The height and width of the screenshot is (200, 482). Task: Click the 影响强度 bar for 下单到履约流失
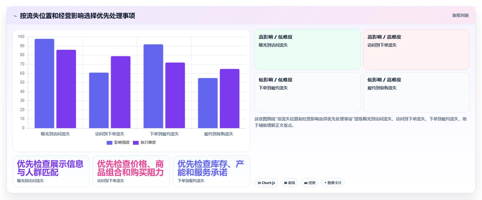click(153, 86)
